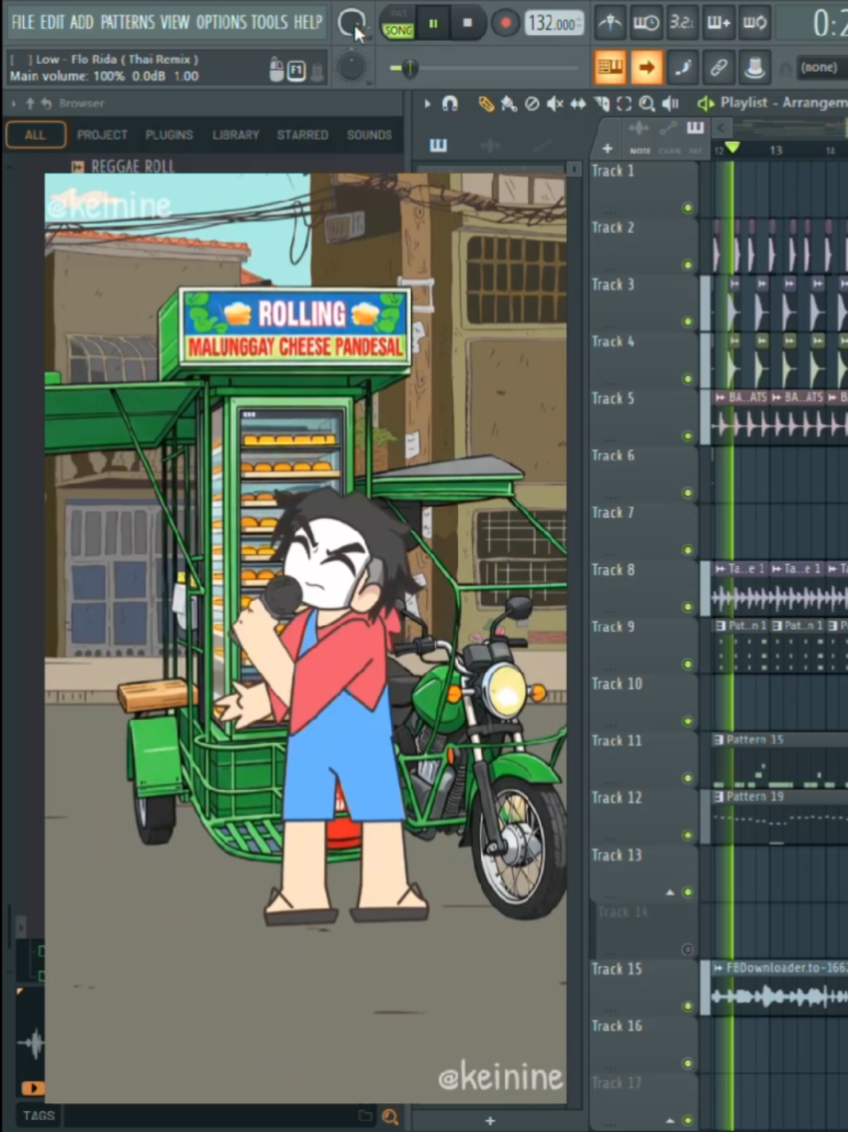
Task: Open the FBDownloader audio clip menu
Action: [x=719, y=968]
